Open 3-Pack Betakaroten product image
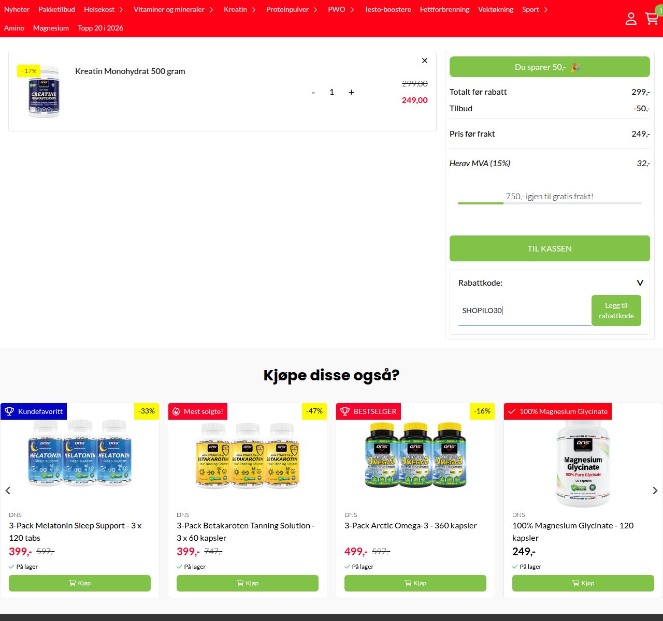663x621 pixels. tap(248, 455)
